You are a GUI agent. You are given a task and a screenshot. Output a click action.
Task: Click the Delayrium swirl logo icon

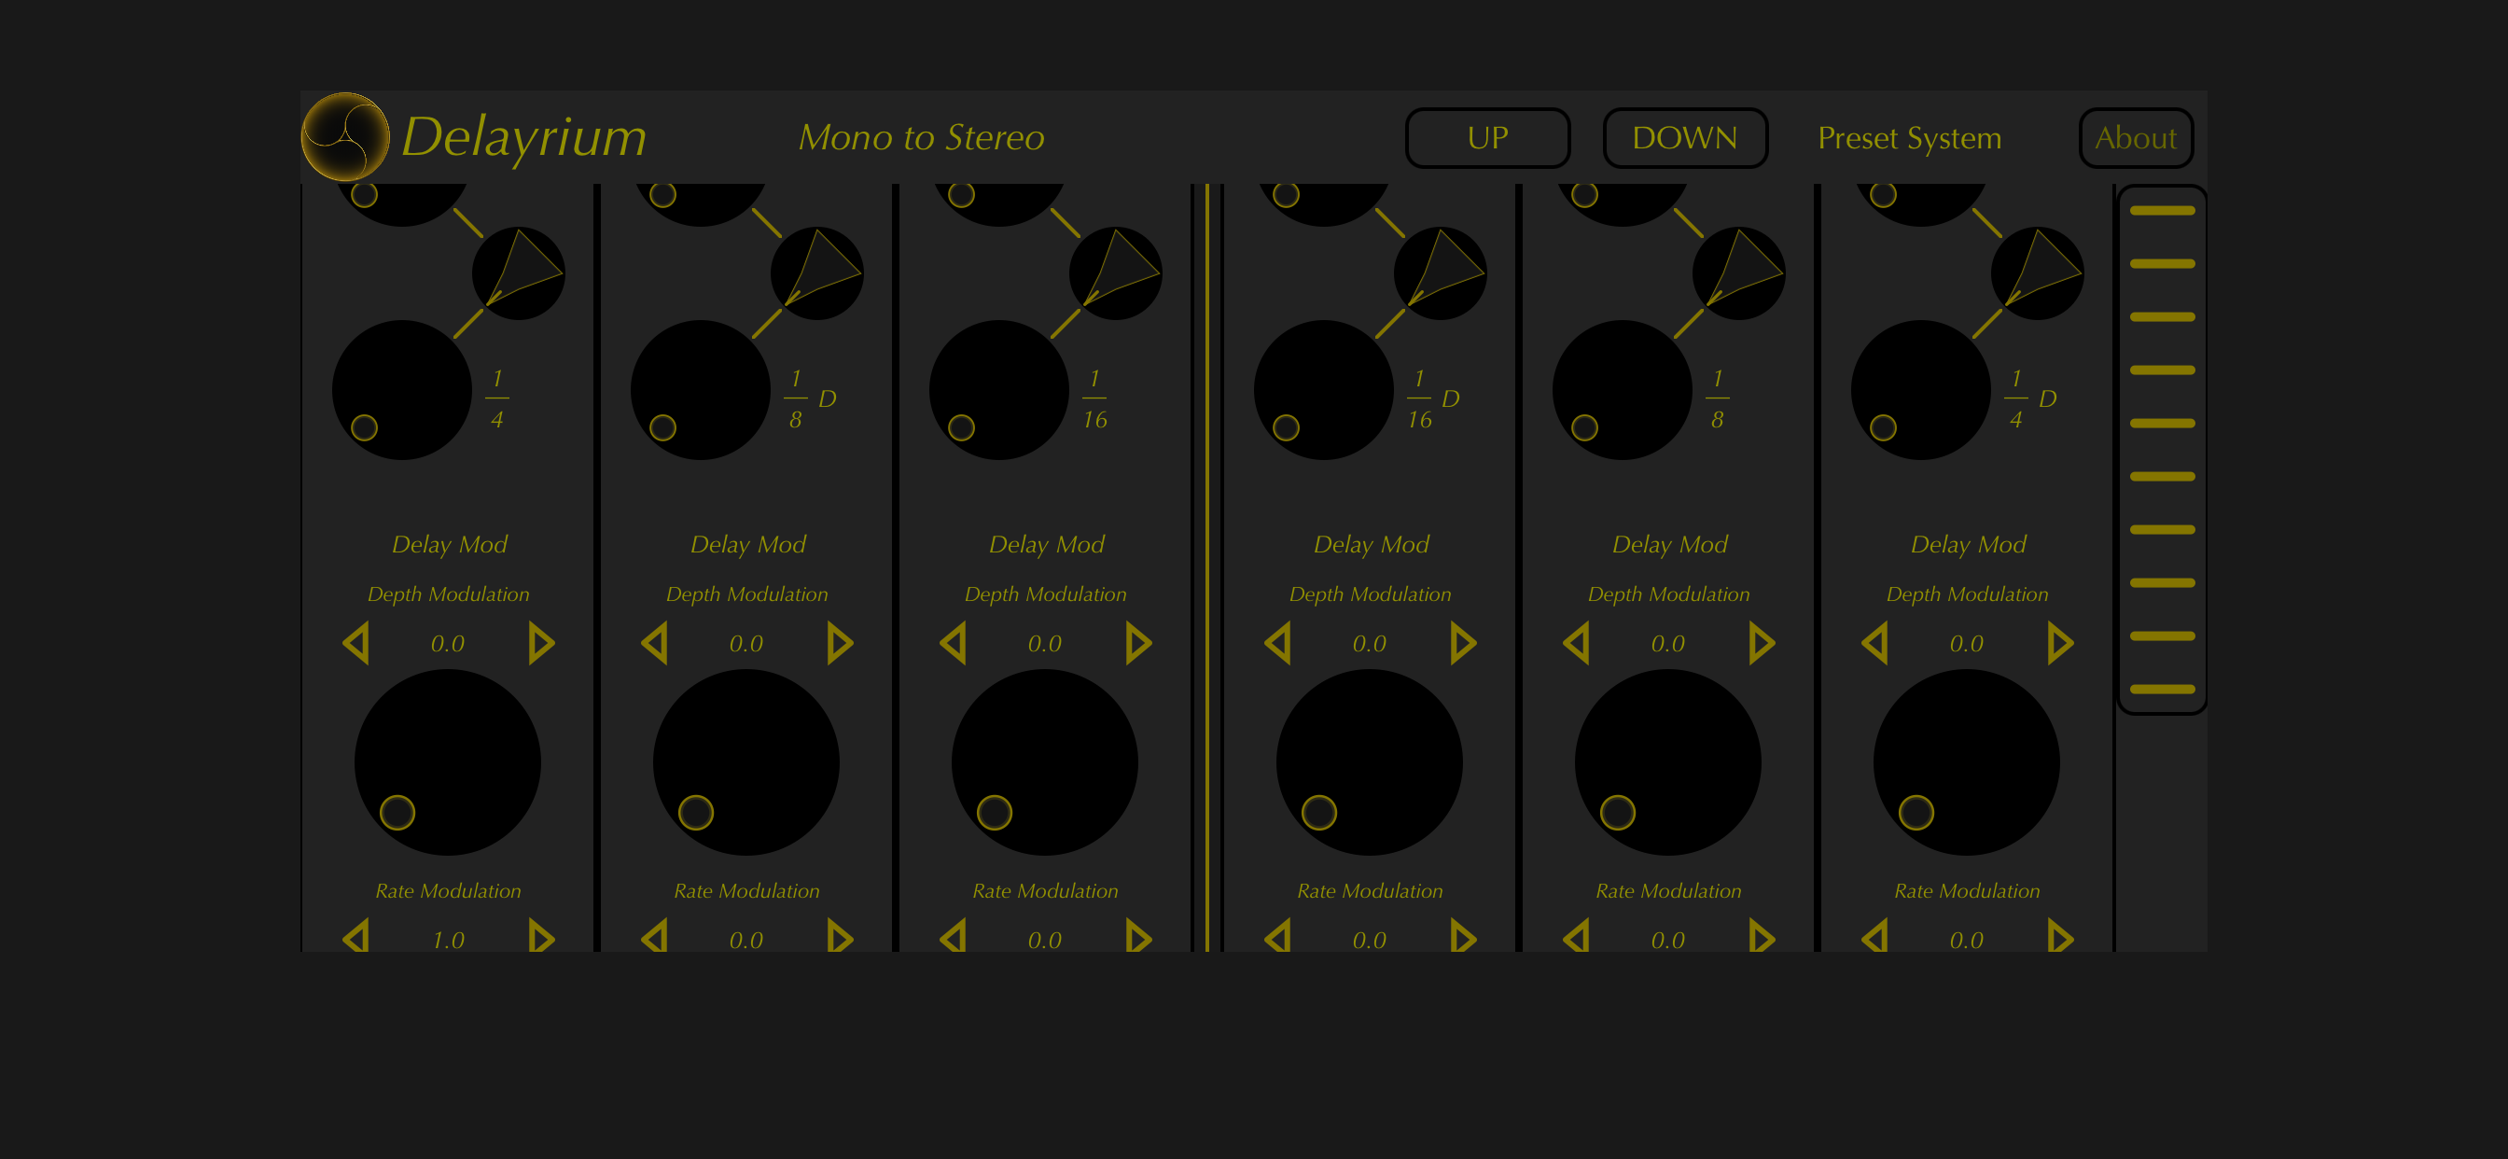click(344, 137)
